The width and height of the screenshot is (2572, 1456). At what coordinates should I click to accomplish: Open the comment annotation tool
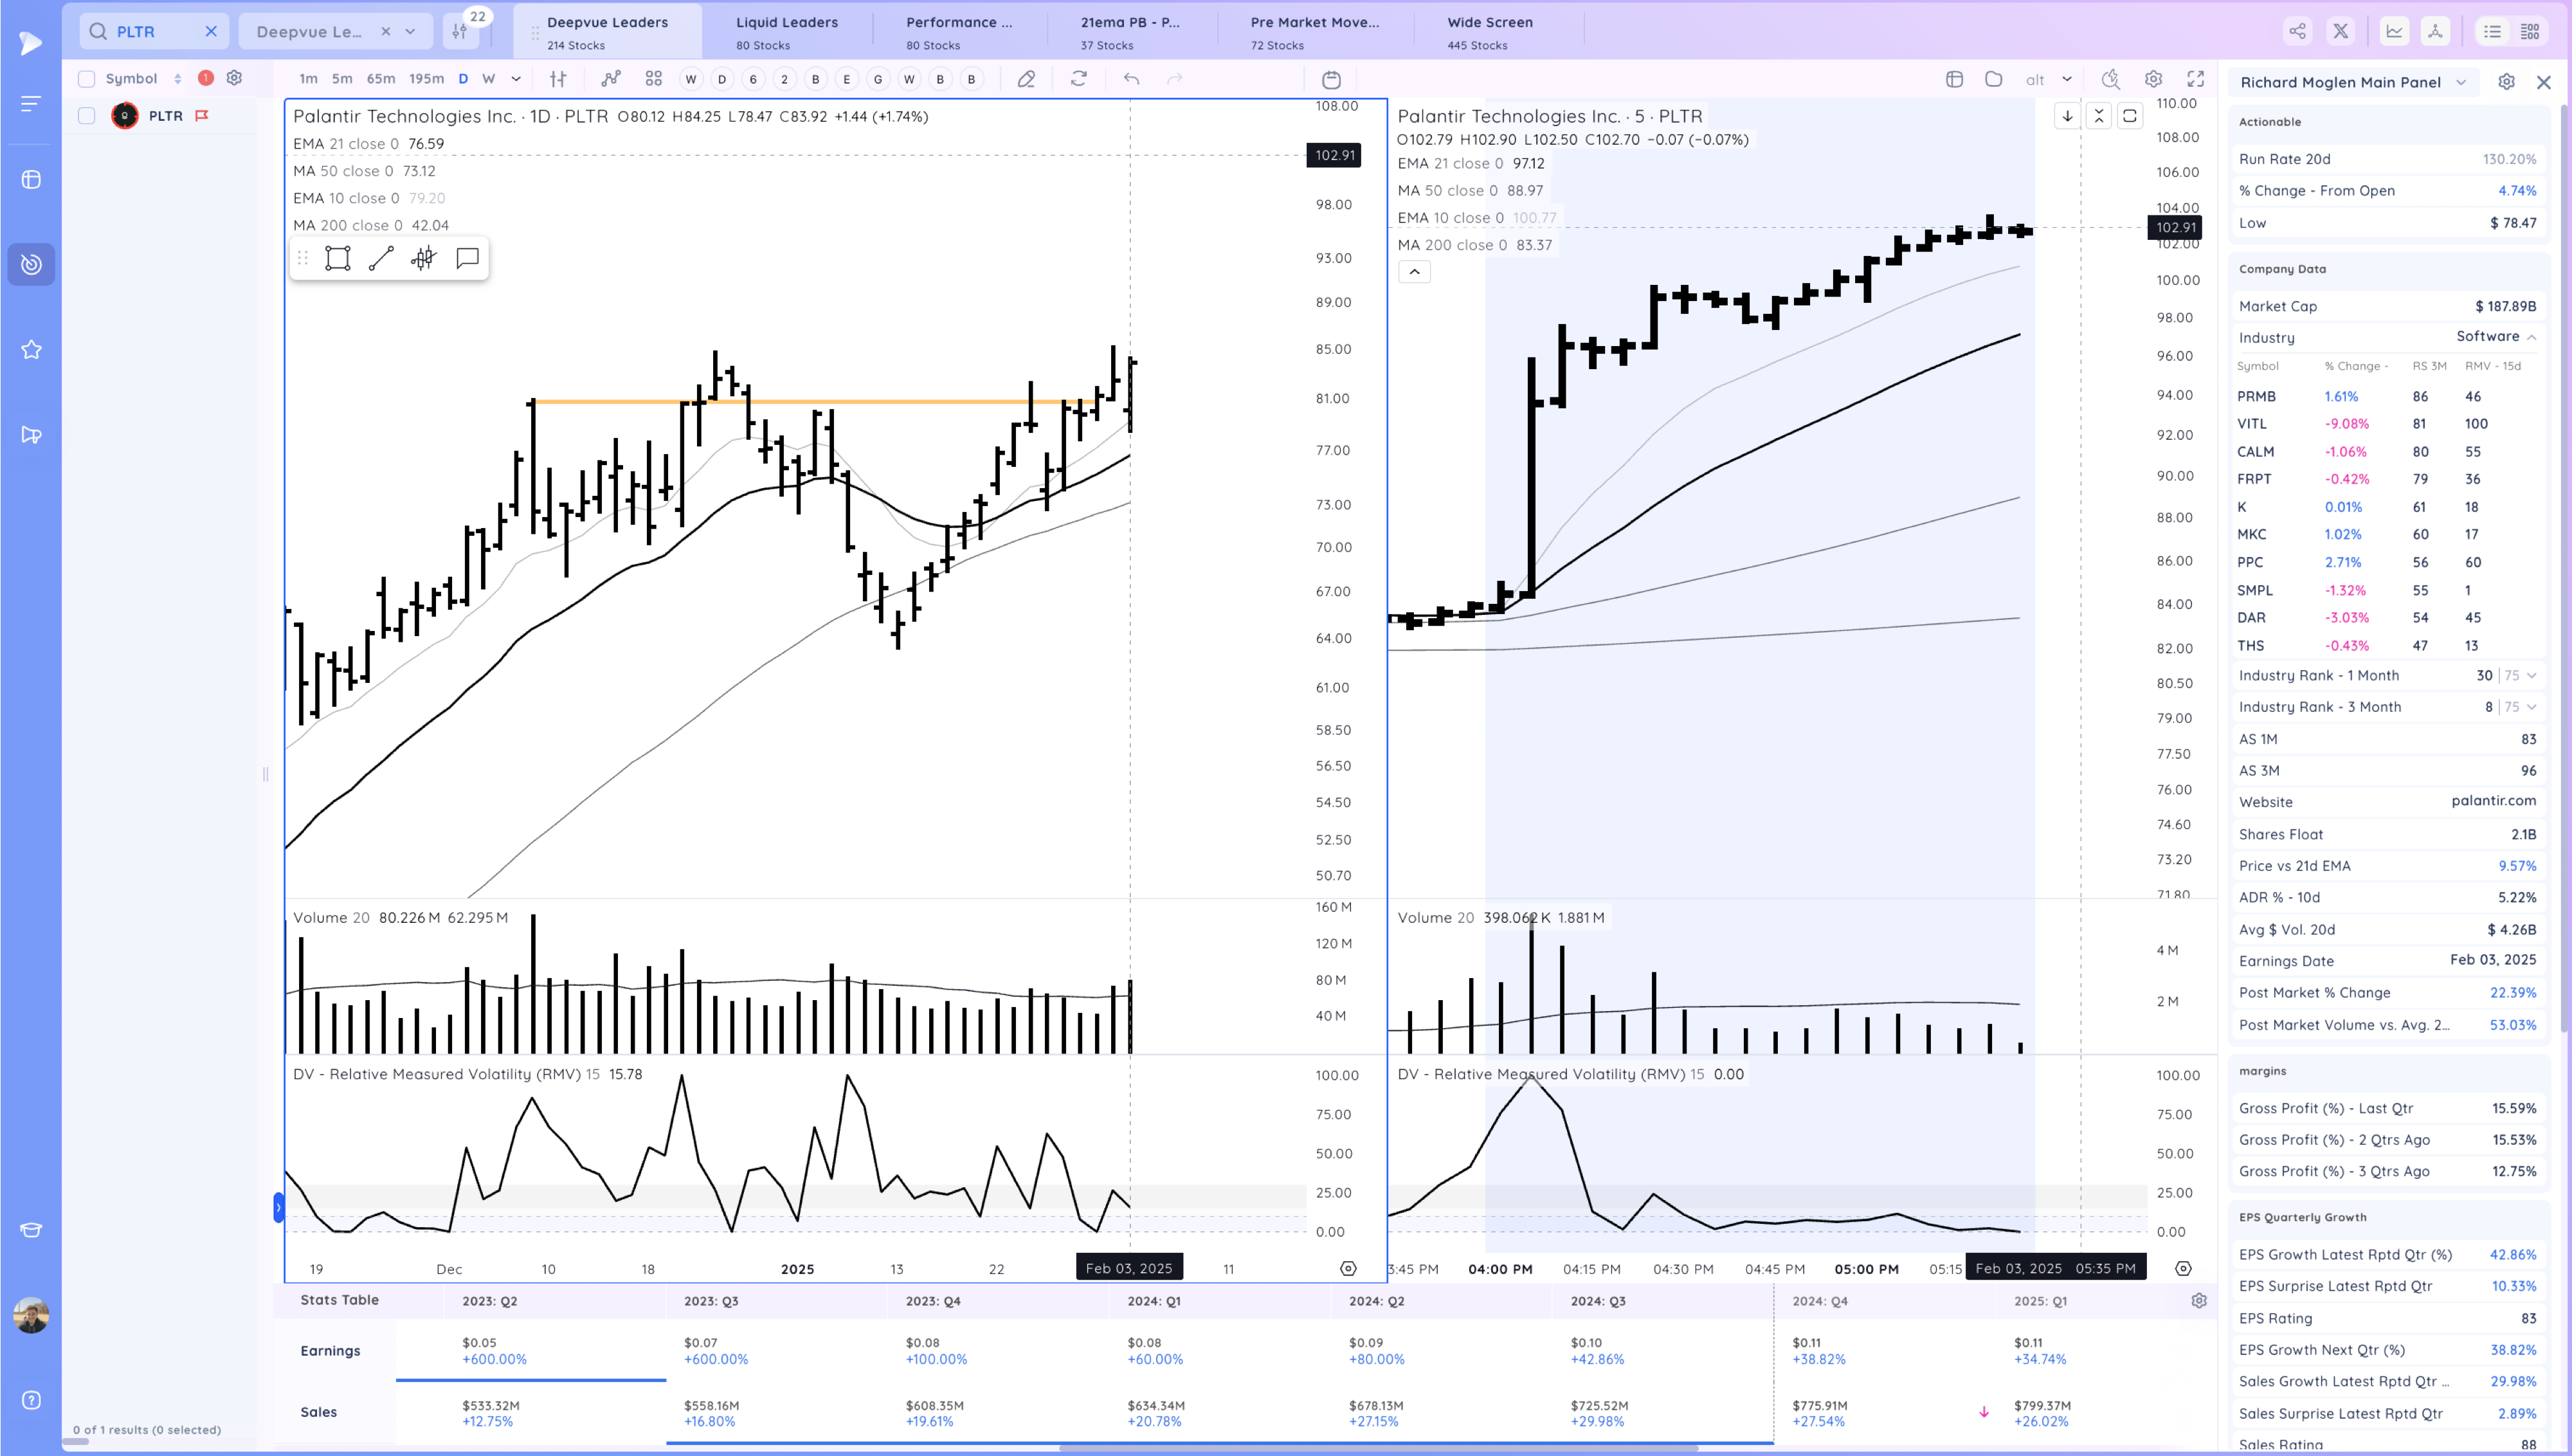coord(467,259)
